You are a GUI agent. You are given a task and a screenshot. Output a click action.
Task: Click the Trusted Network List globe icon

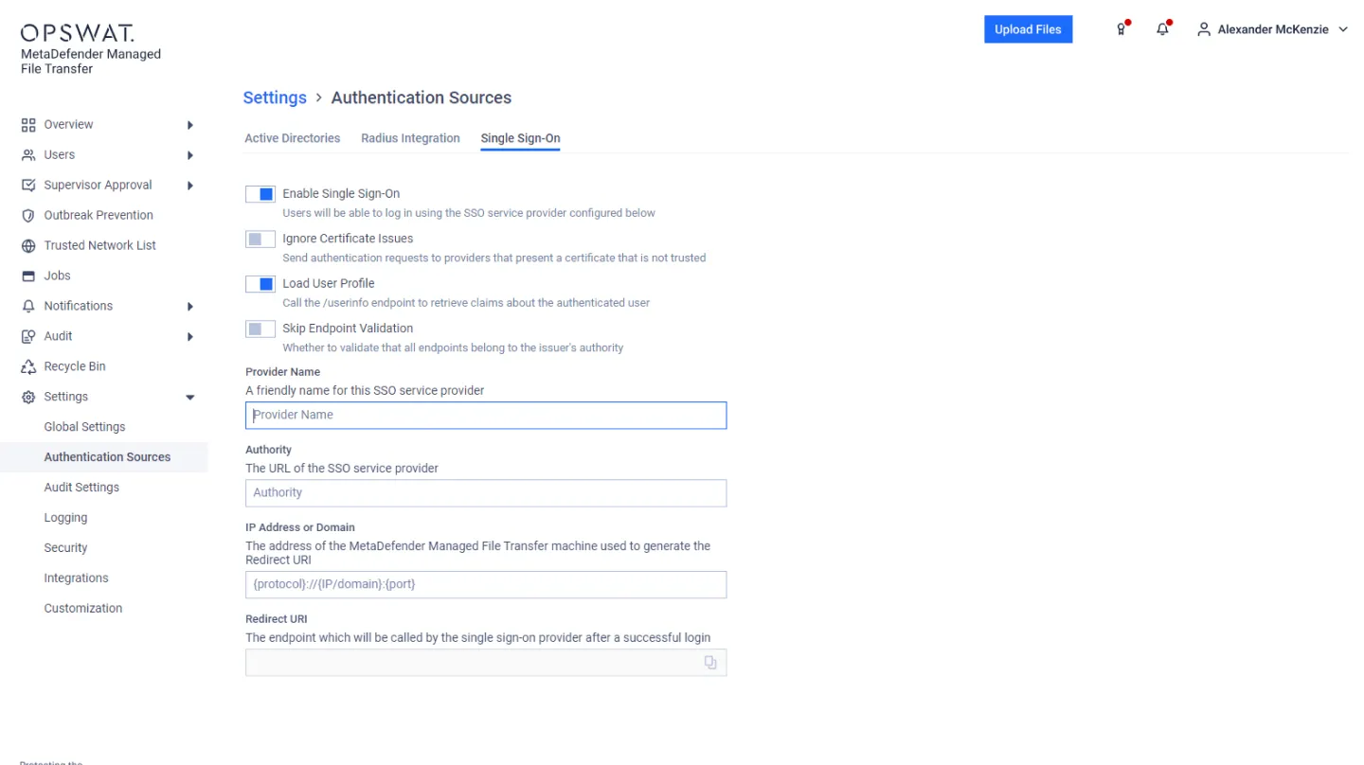(28, 245)
